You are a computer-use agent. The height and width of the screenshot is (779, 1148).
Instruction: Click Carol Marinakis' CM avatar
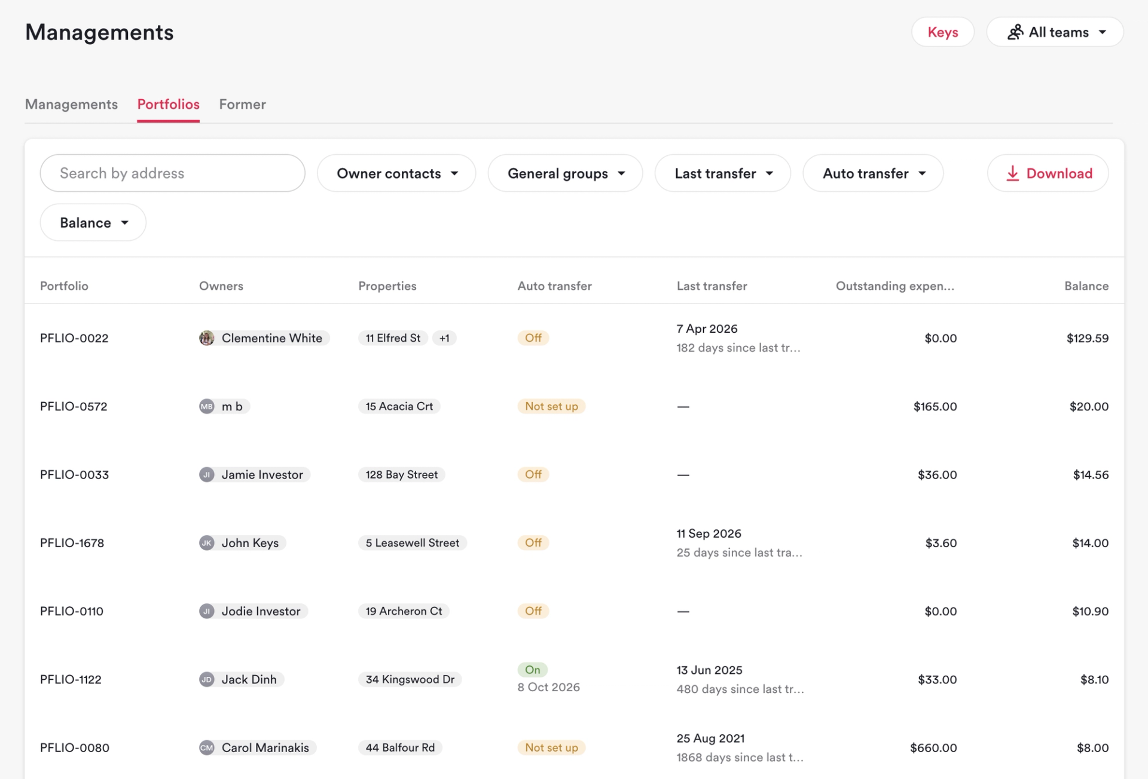[207, 747]
